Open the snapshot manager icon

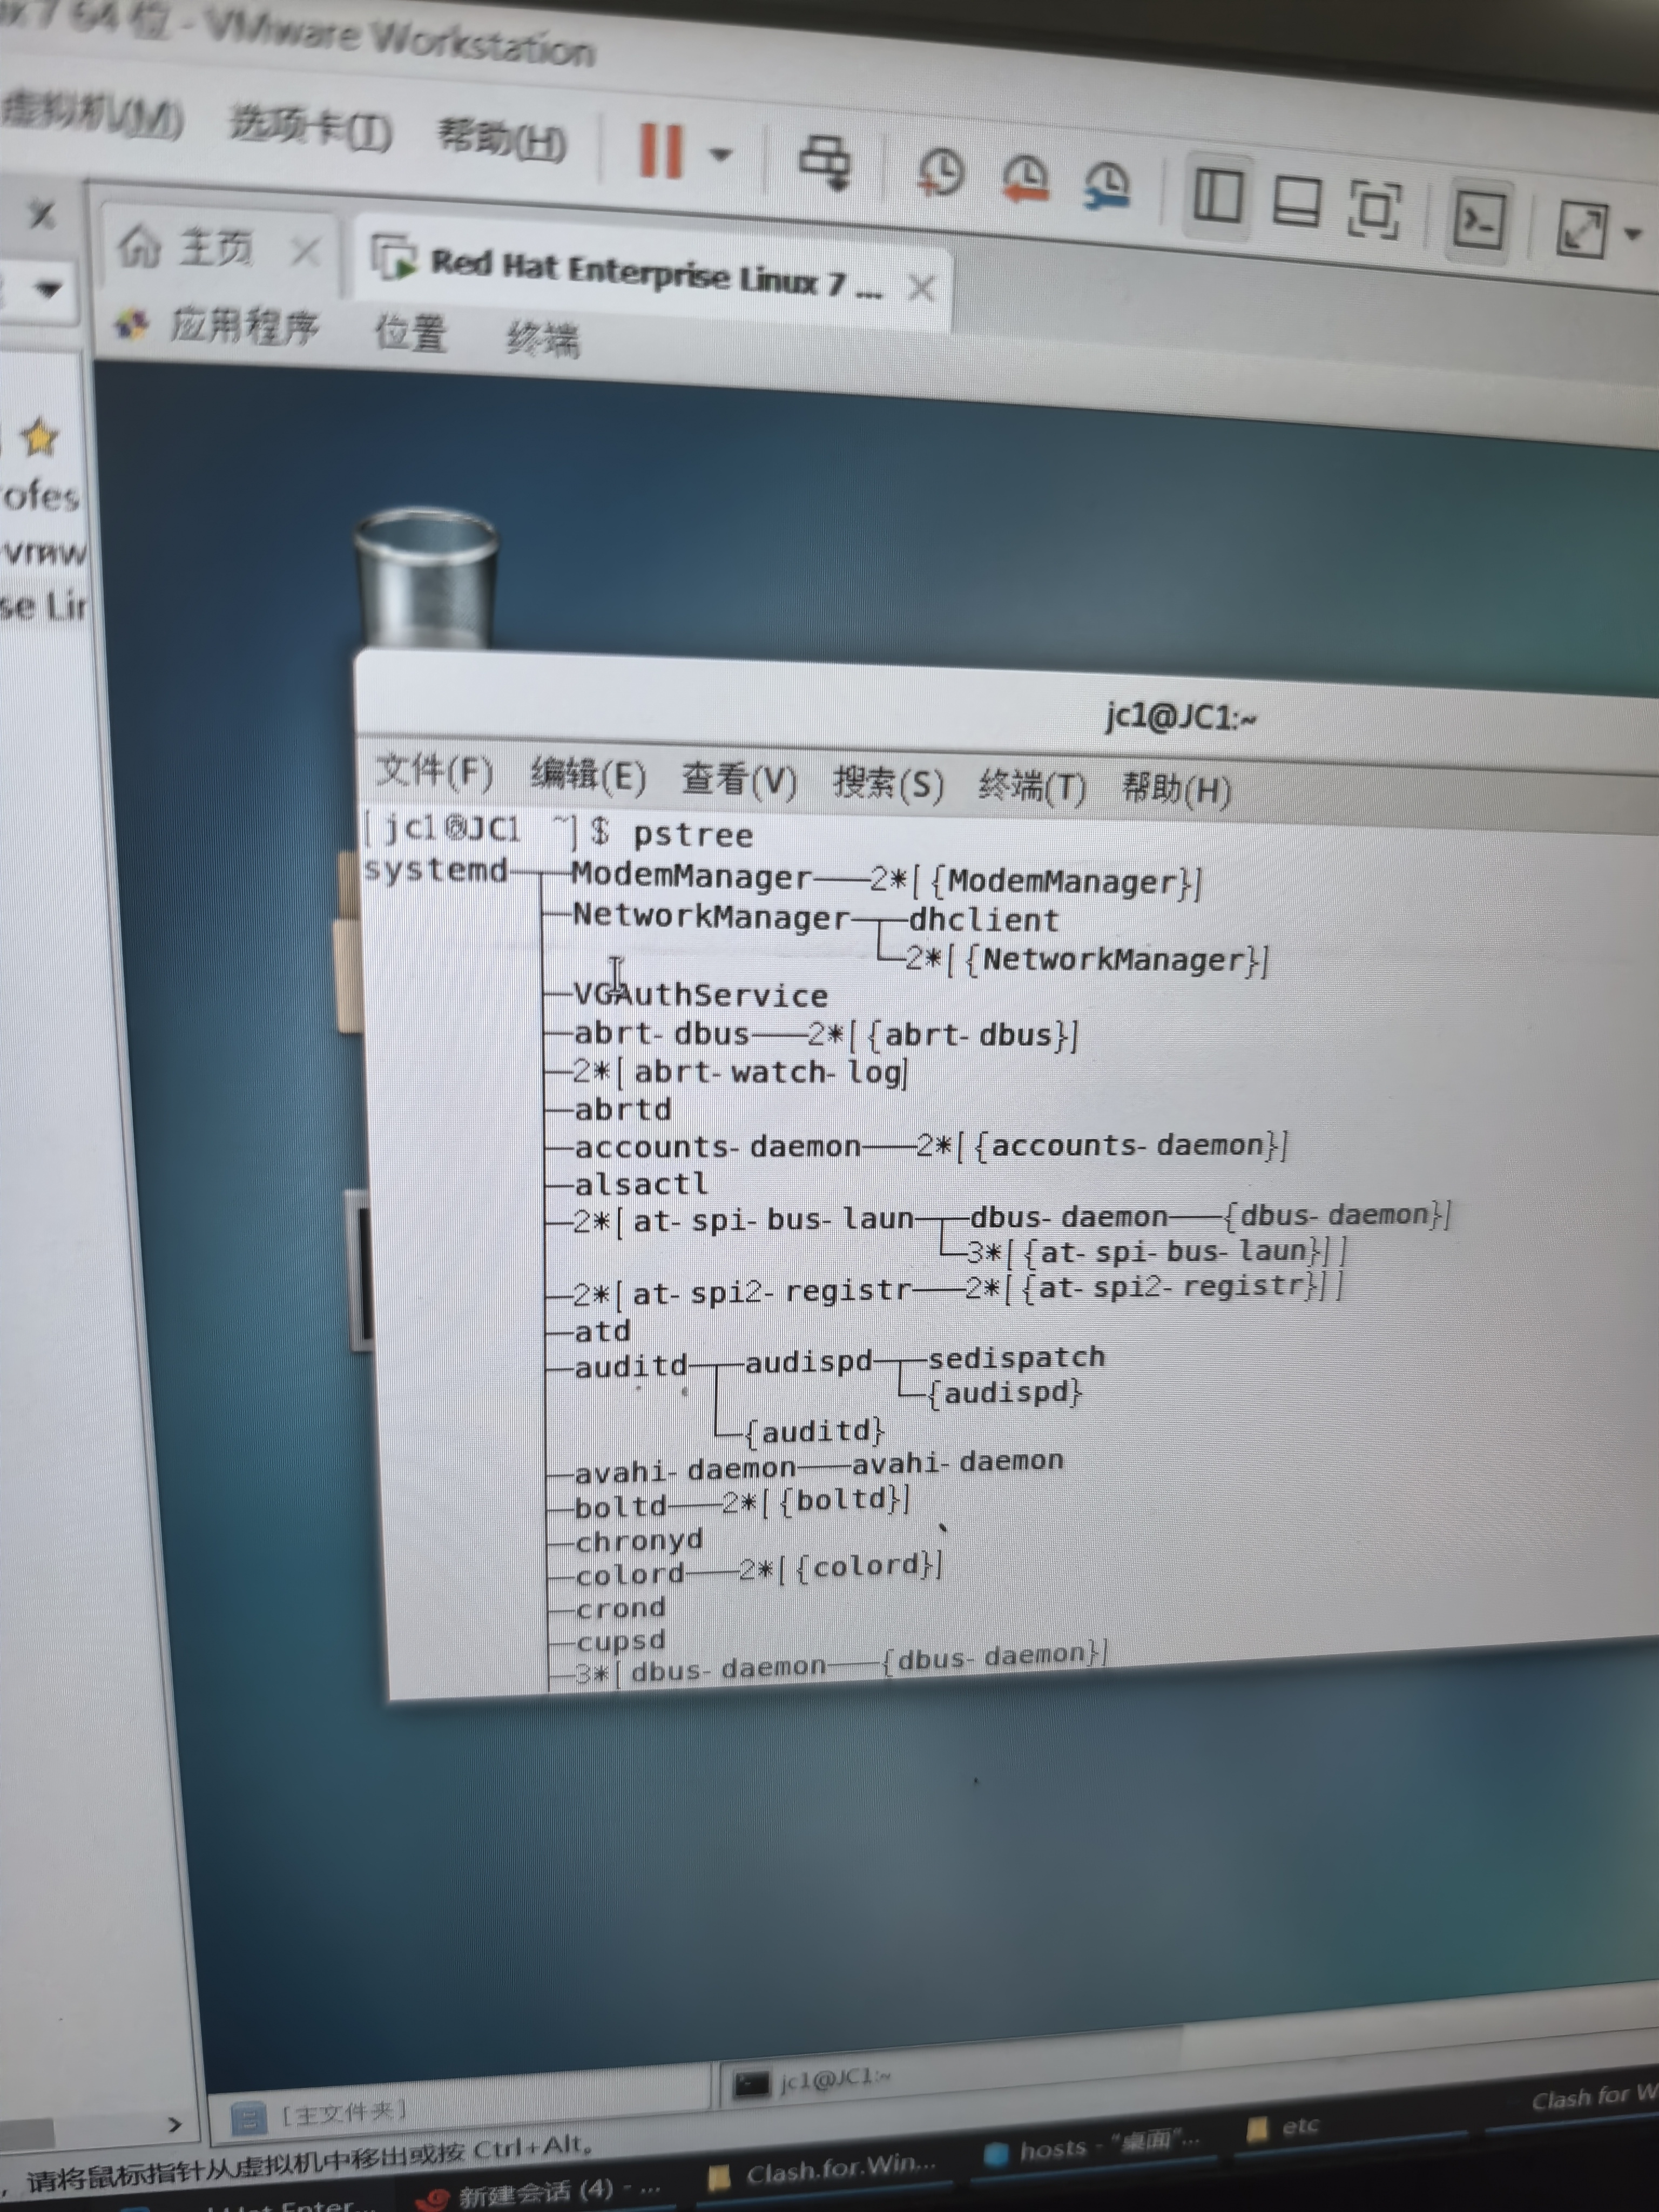point(1108,186)
